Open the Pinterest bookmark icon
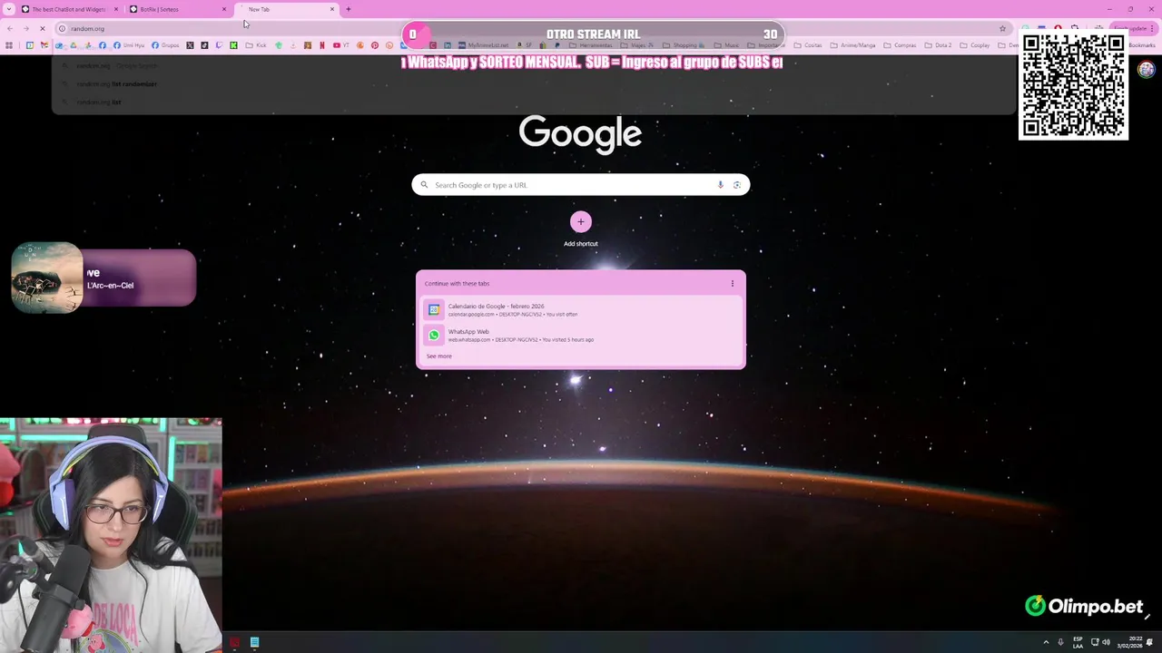Viewport: 1162px width, 653px height. pos(375,45)
